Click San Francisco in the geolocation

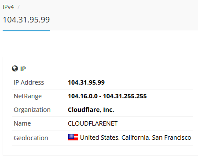coord(172,138)
